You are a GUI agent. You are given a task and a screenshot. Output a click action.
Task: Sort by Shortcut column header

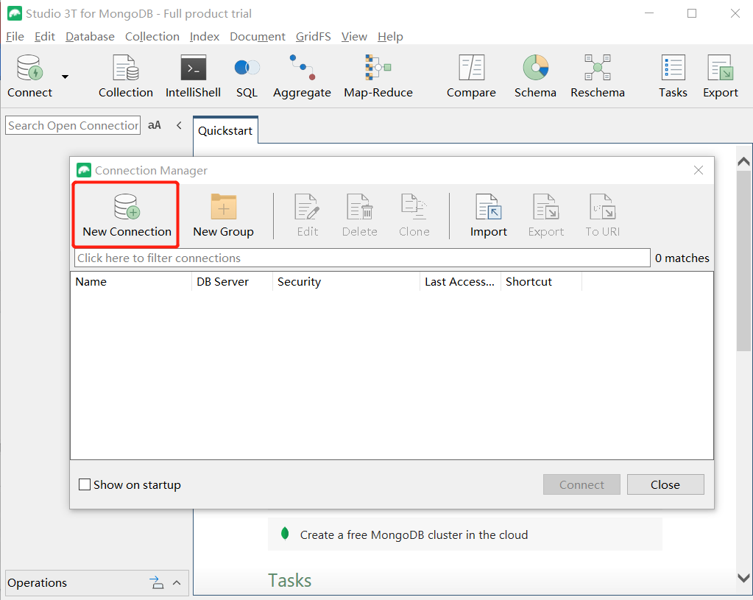tap(541, 281)
